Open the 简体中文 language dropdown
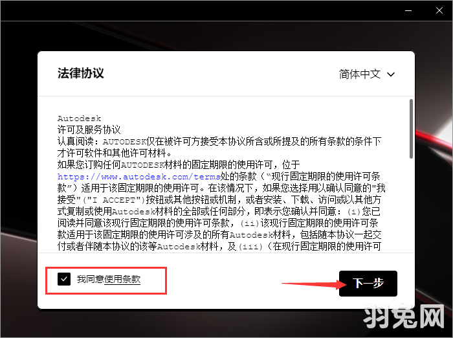Viewport: 453px width, 338px height. [367, 74]
